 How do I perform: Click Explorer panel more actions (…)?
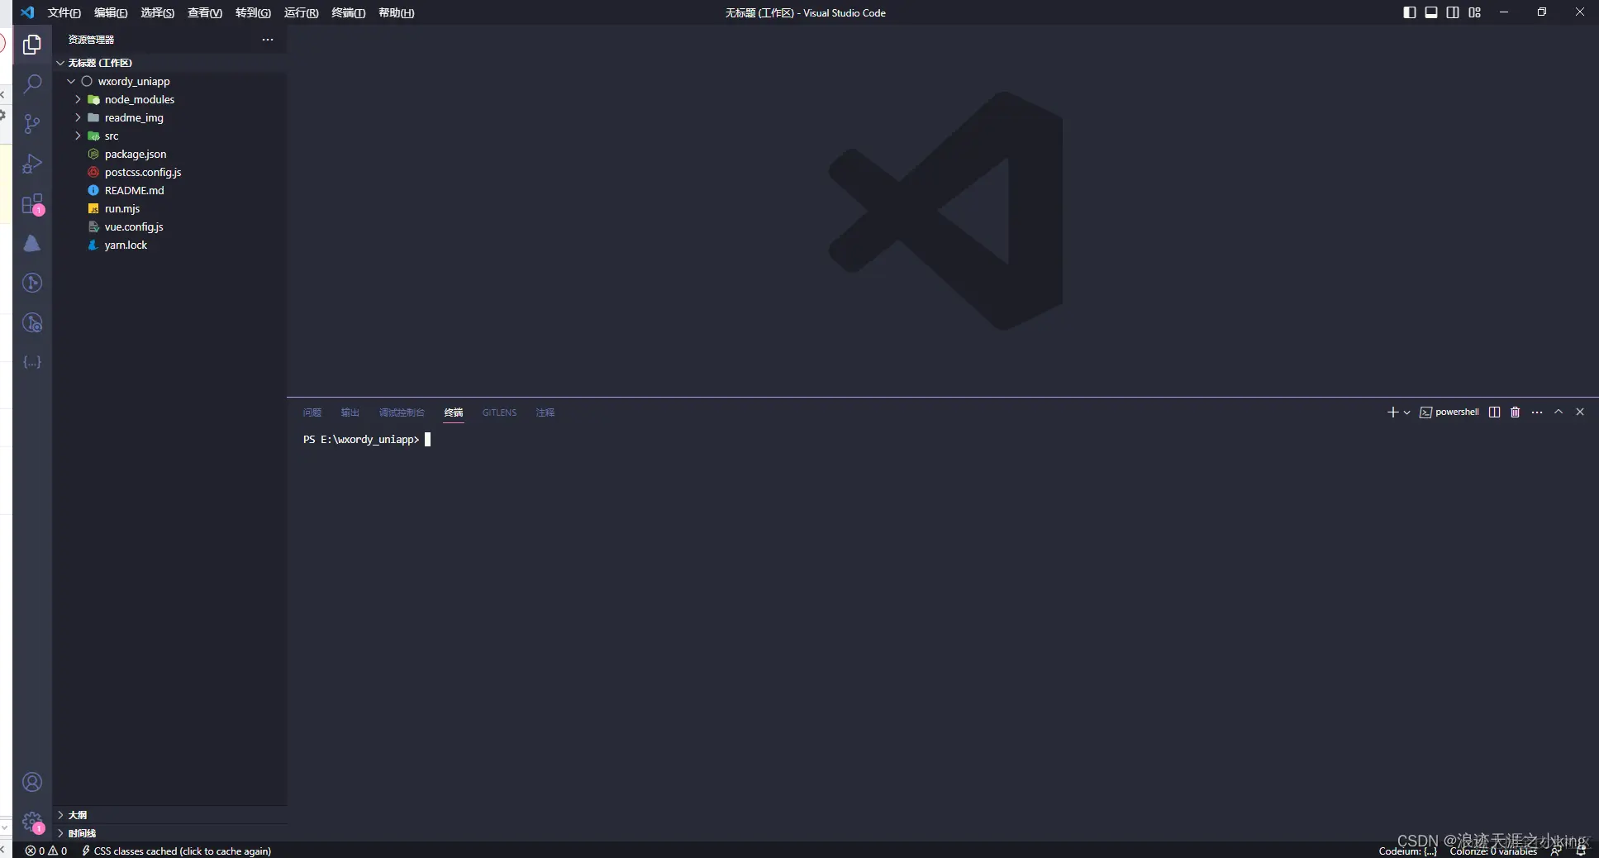[x=268, y=40]
